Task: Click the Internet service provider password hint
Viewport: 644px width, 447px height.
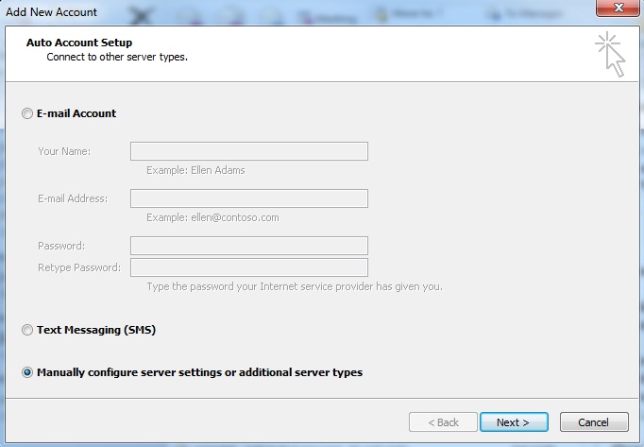Action: (294, 286)
